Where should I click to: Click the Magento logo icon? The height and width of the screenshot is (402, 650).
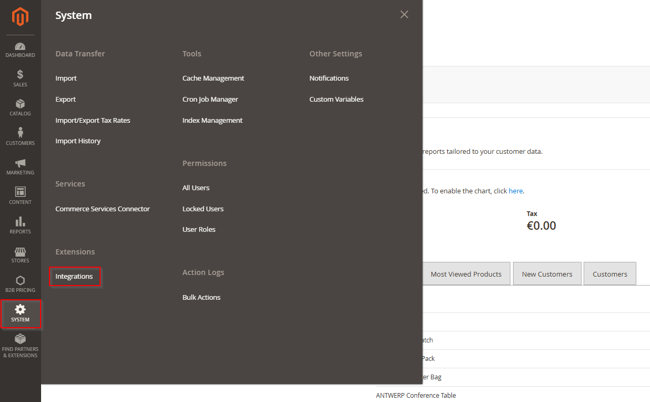[20, 17]
